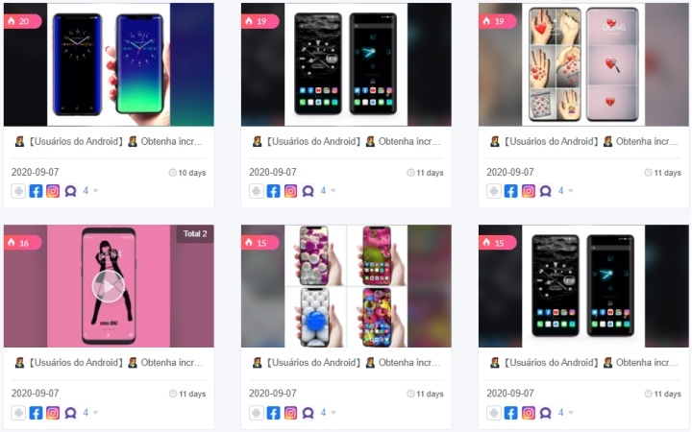
Task: Click the 2020-09-07 date on the pink dancer card
Action: point(35,394)
